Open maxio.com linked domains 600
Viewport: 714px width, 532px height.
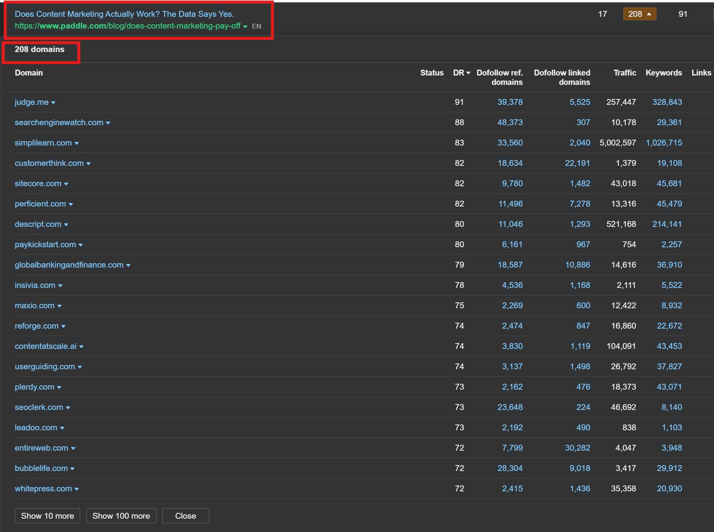coord(583,306)
